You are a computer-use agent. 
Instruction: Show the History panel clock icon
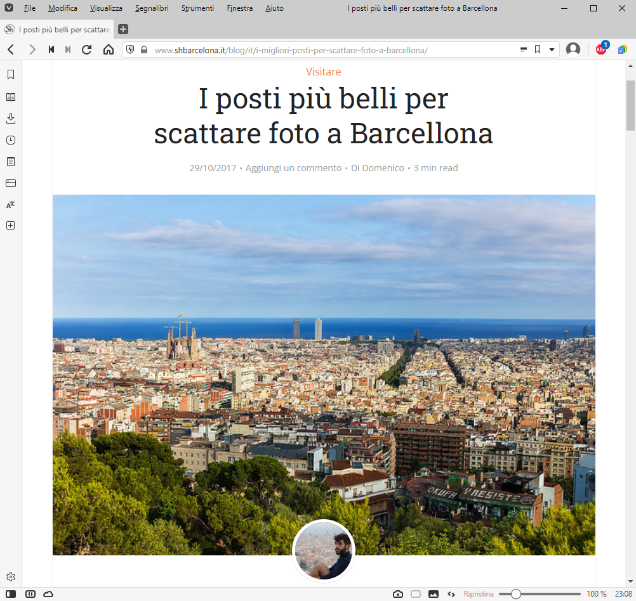click(x=11, y=140)
